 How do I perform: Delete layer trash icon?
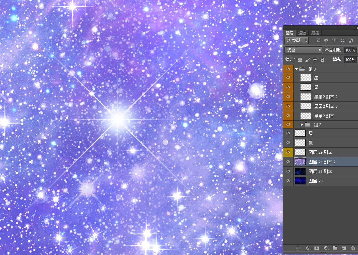pyautogui.click(x=353, y=248)
